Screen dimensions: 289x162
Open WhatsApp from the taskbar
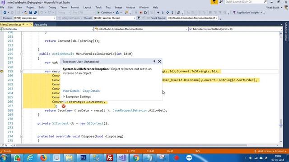coord(17,158)
